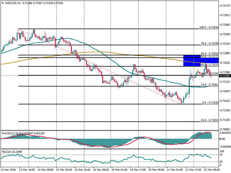Click the 0.74170 price axis value
231x173 pixels.
click(225, 6)
